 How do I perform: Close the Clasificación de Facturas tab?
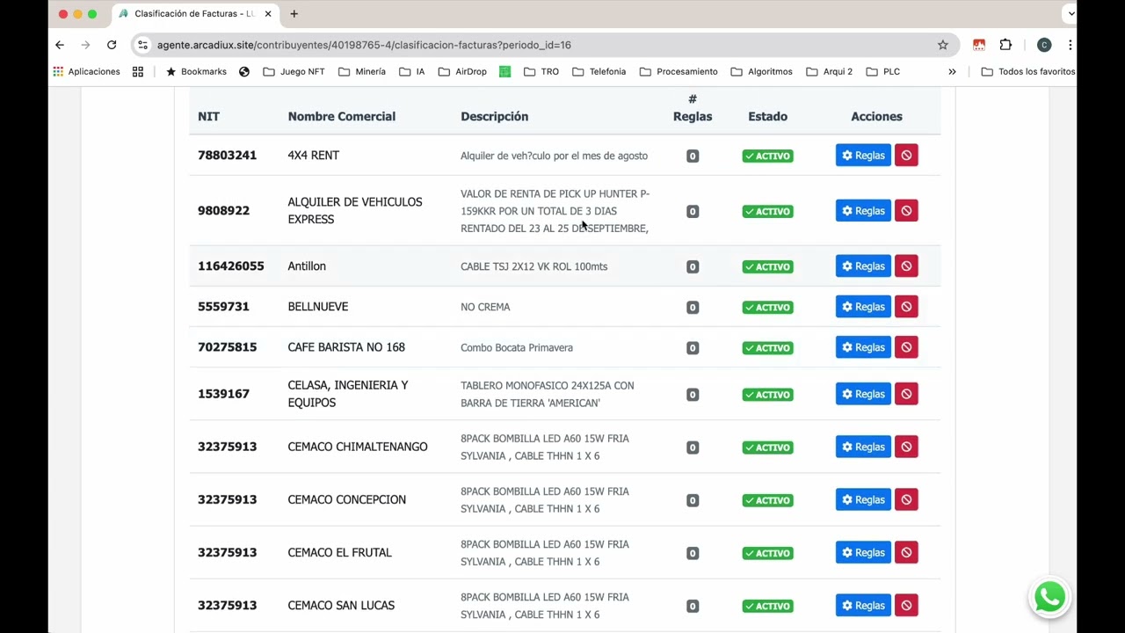[x=268, y=14]
